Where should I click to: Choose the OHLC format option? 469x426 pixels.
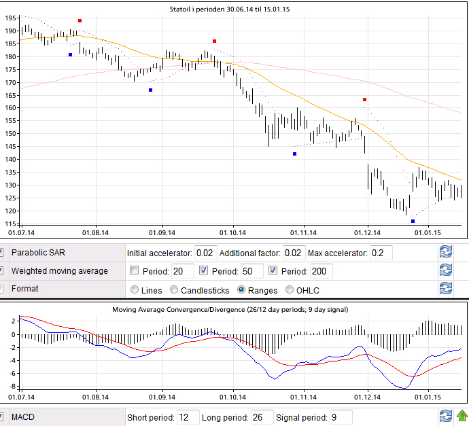[x=291, y=289]
